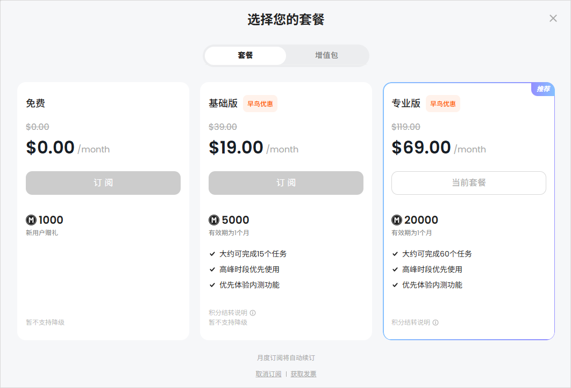The image size is (571, 388).
Task: Click the 早鸟优惠 badge on 专业版
Action: click(x=442, y=103)
